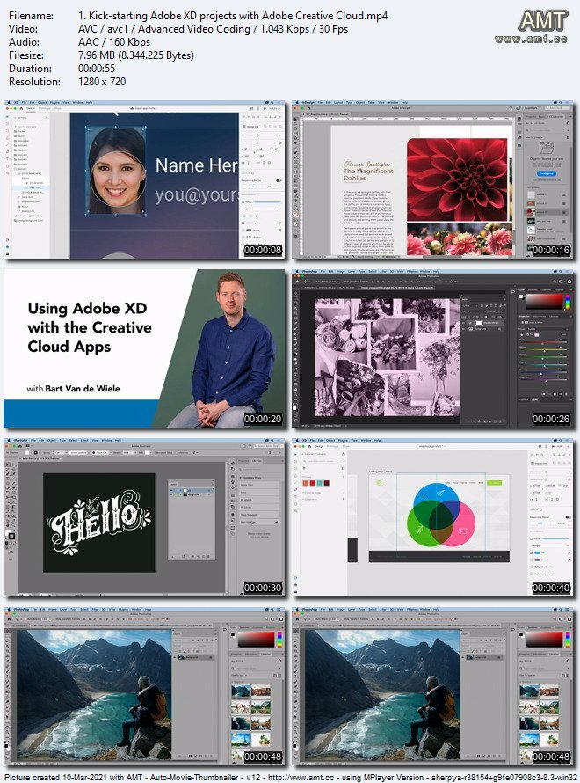Click the hue strip in Photoshop 00:00:26 frame
The height and width of the screenshot is (783, 580).
tap(567, 302)
